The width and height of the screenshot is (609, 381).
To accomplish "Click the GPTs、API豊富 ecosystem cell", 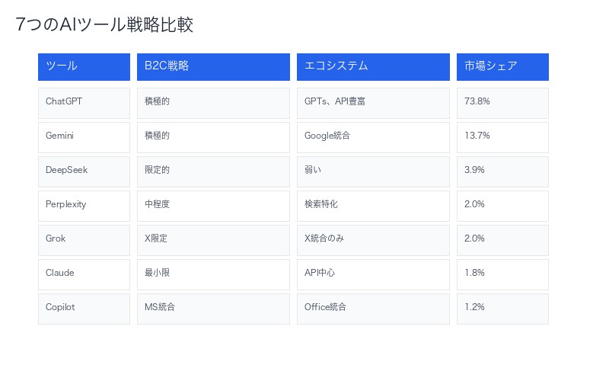I will (x=373, y=101).
